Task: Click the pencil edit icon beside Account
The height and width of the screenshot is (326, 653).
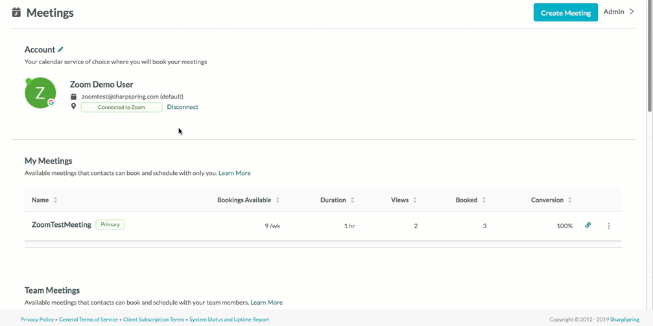Action: tap(60, 49)
